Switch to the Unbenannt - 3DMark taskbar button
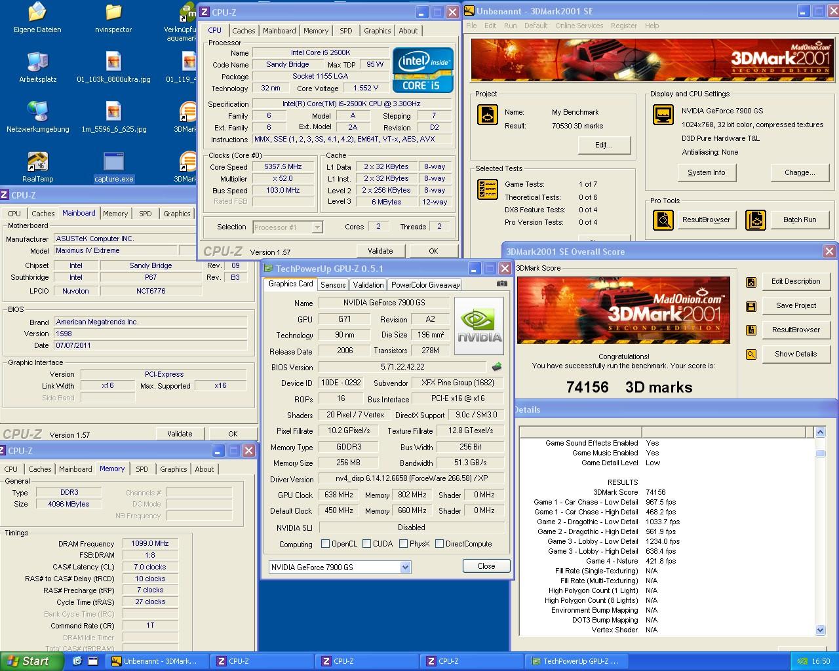 (159, 662)
